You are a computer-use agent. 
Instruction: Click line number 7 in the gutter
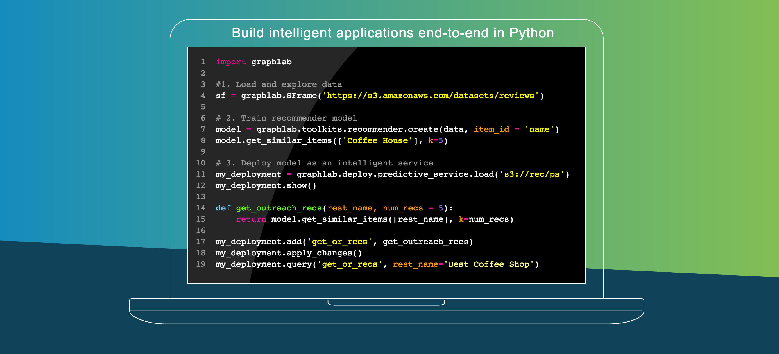tap(203, 130)
